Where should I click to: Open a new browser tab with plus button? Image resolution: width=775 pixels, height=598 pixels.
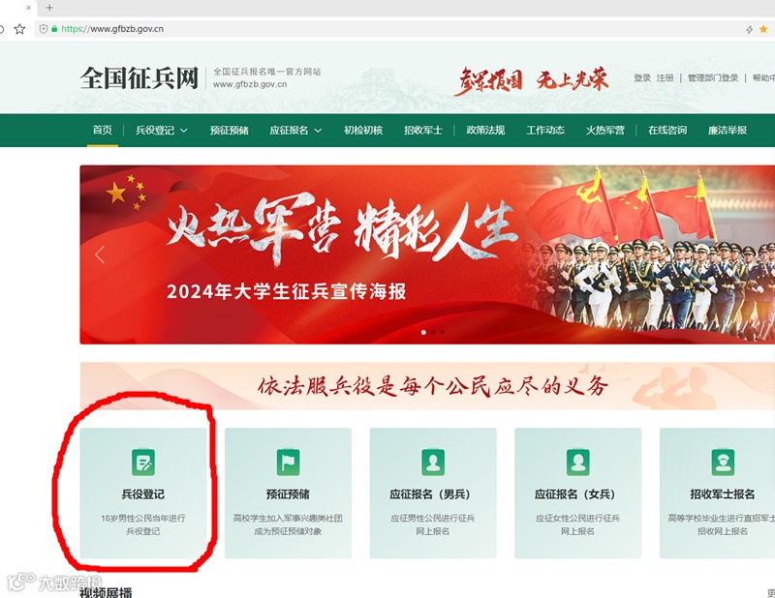49,8
